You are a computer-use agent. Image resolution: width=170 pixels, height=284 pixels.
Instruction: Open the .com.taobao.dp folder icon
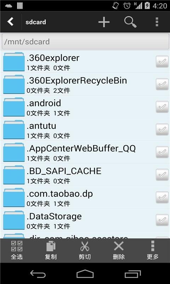[14, 197]
